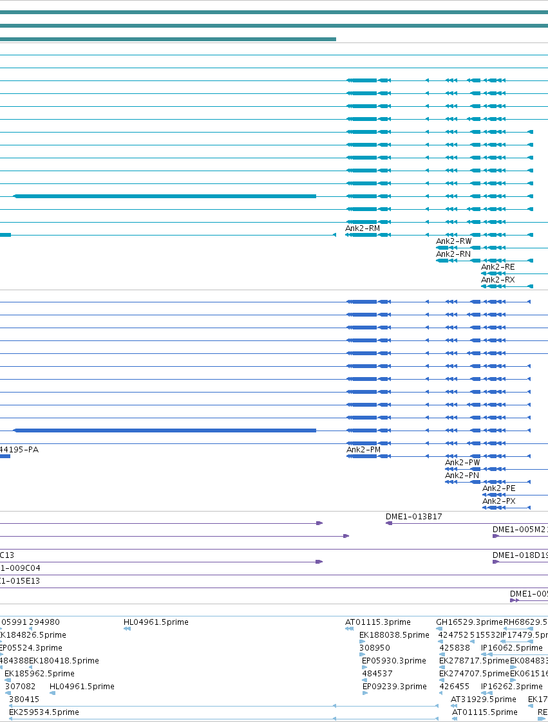Select the EP09239.3prime EST label
Viewport: 548px width, 722px height.
coord(395,687)
